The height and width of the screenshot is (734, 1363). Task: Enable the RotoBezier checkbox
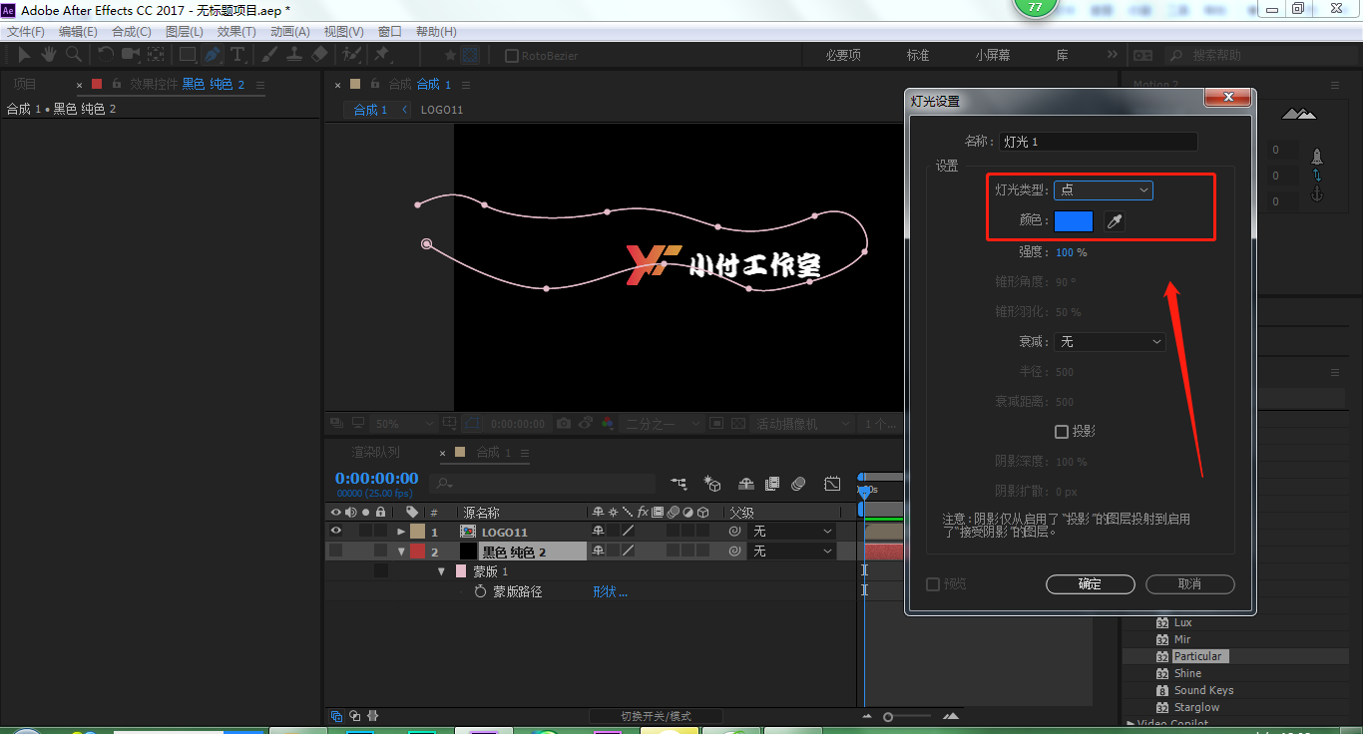[512, 56]
